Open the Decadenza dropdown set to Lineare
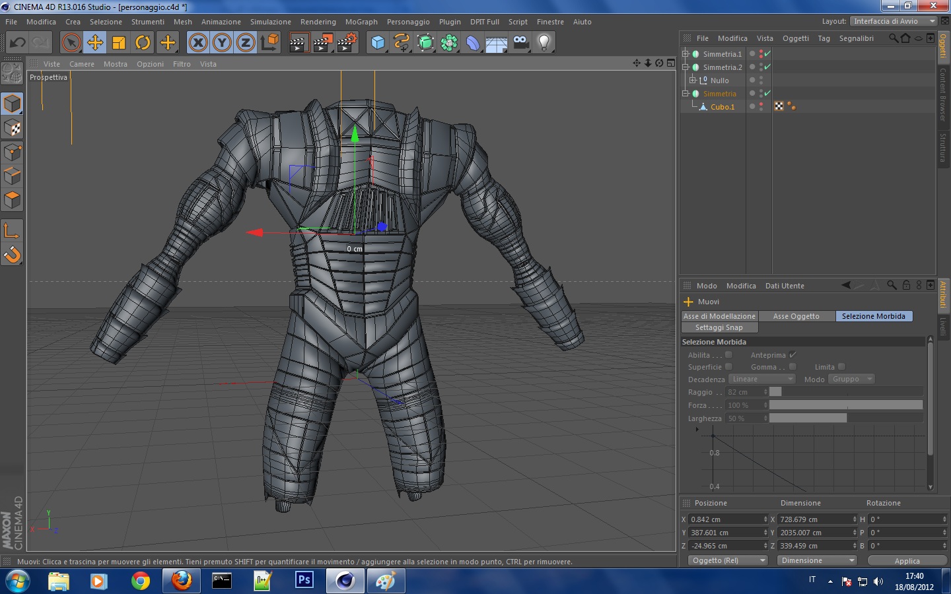The width and height of the screenshot is (951, 594). (x=761, y=379)
